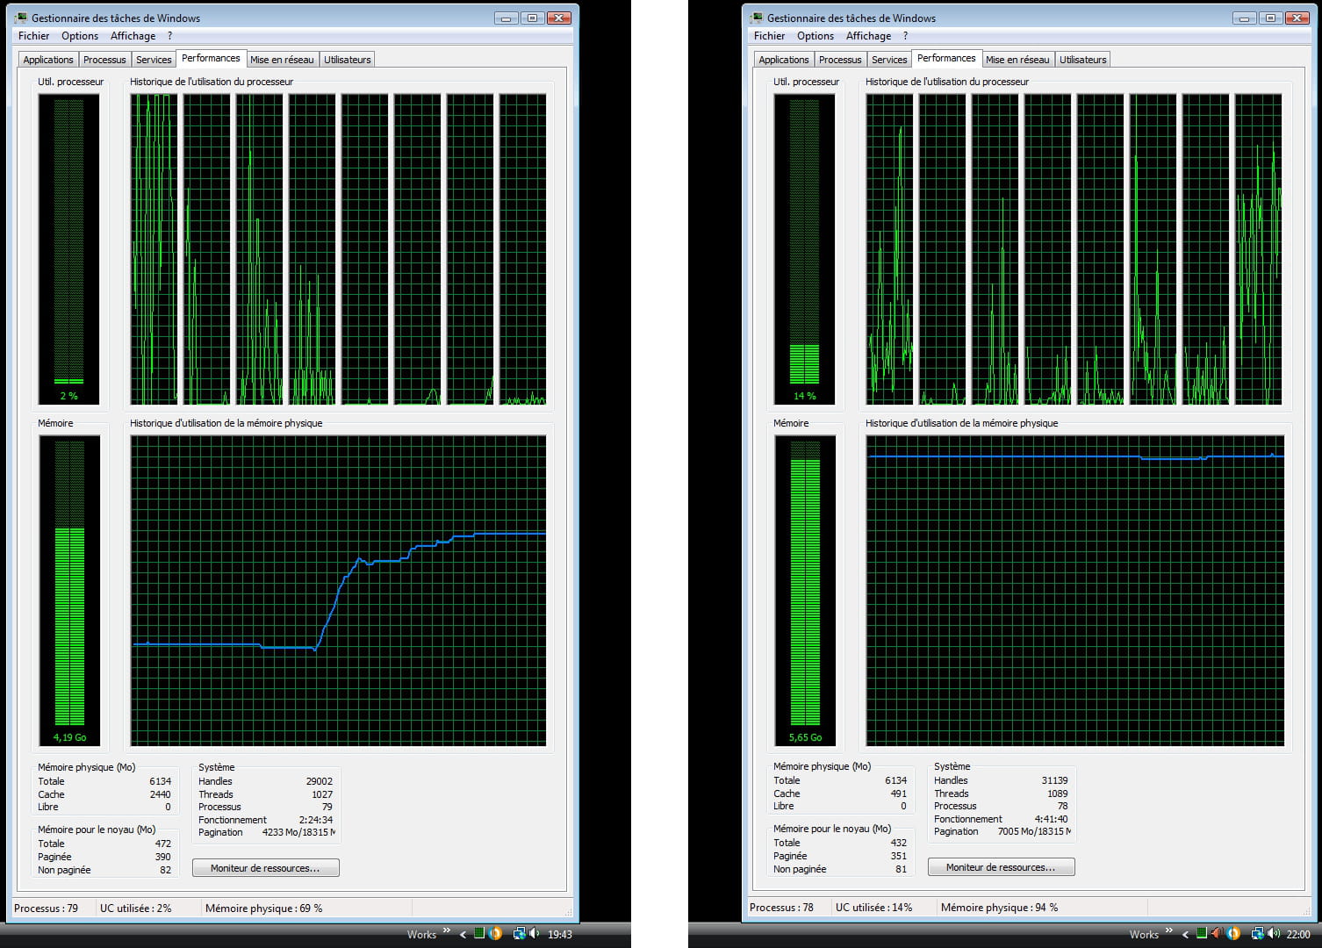Open the ? help menu in right Task Manager
The width and height of the screenshot is (1322, 948).
click(x=905, y=36)
